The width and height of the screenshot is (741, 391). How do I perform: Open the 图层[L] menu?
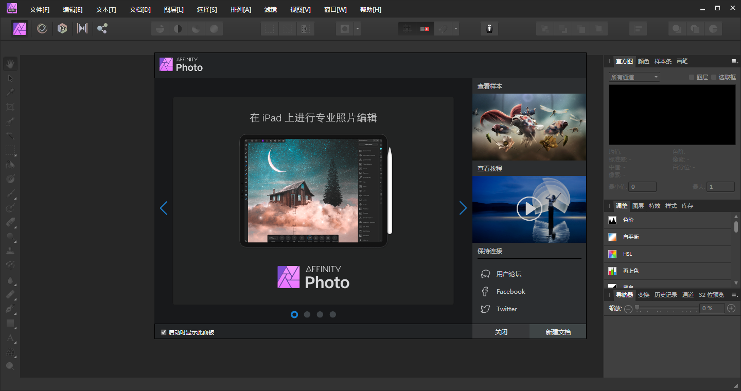(x=174, y=10)
